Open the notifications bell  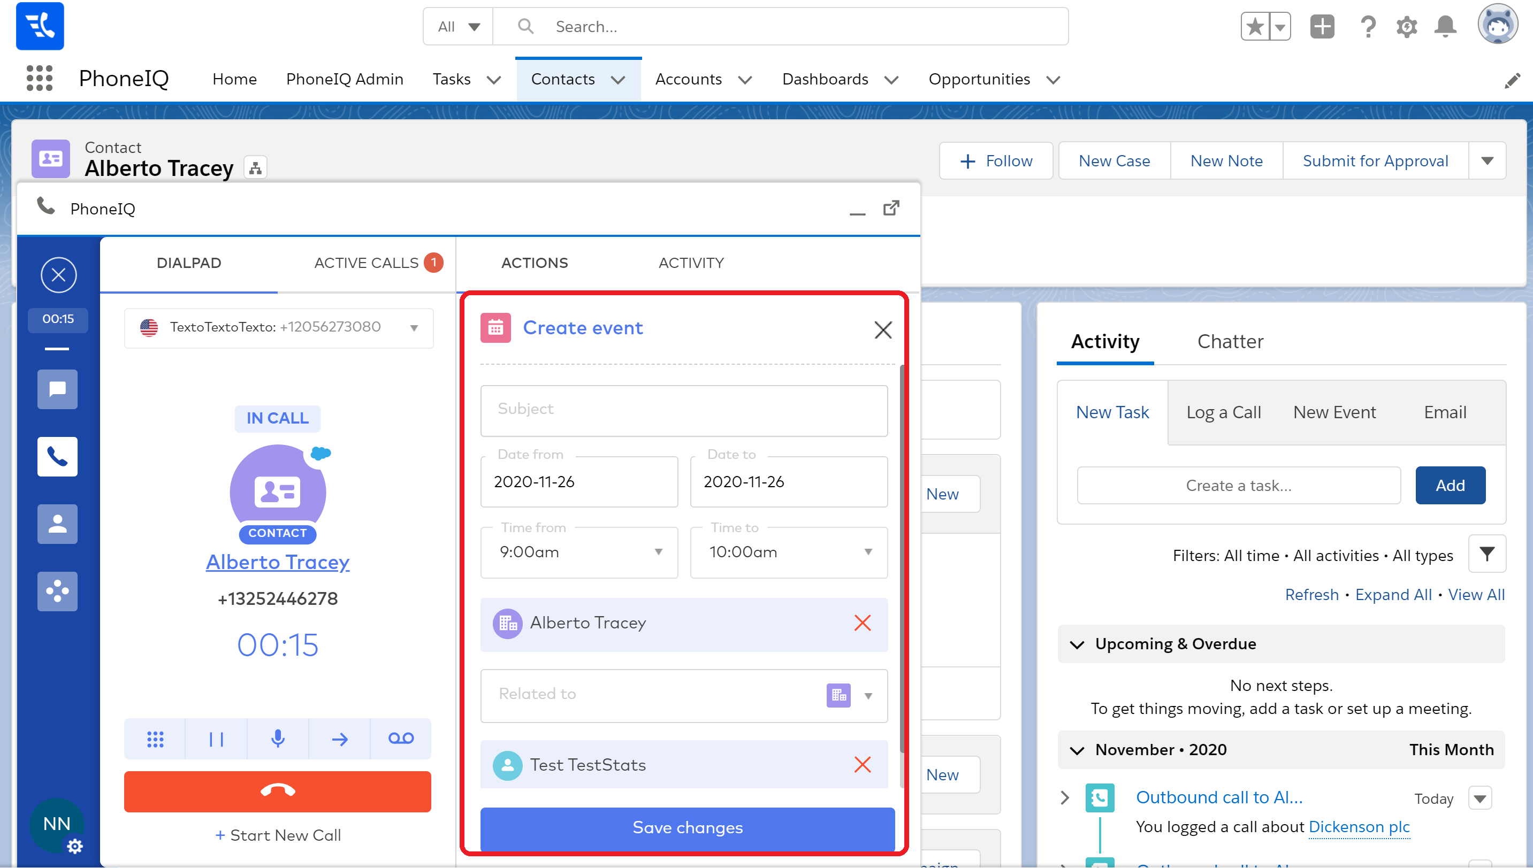tap(1445, 27)
